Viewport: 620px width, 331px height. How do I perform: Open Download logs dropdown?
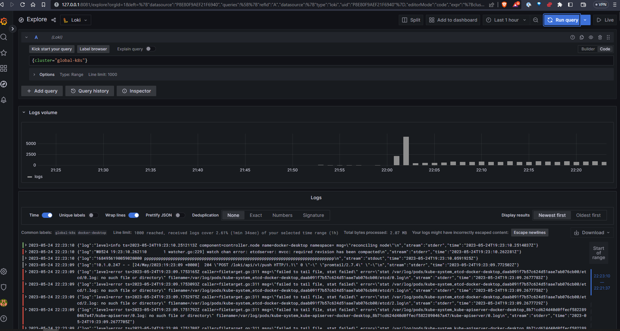[592, 233]
